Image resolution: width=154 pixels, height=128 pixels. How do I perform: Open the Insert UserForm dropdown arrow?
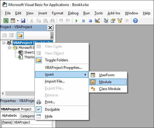point(18,21)
